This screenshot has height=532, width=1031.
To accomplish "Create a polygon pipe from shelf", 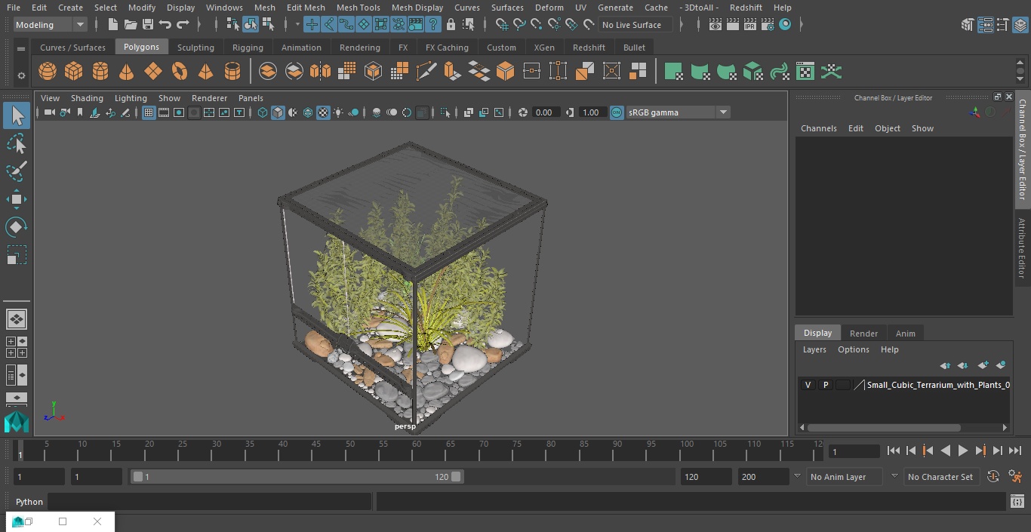I will click(232, 72).
